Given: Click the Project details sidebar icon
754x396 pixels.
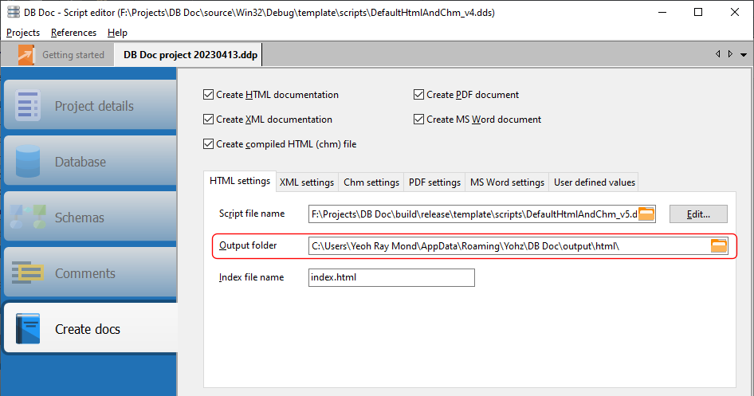Looking at the screenshot, I should (28, 106).
